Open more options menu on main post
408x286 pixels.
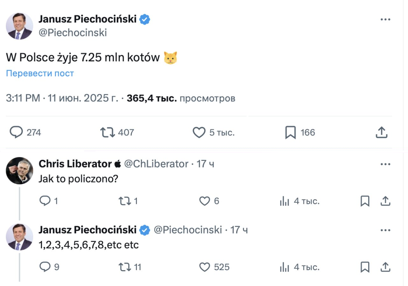click(385, 19)
